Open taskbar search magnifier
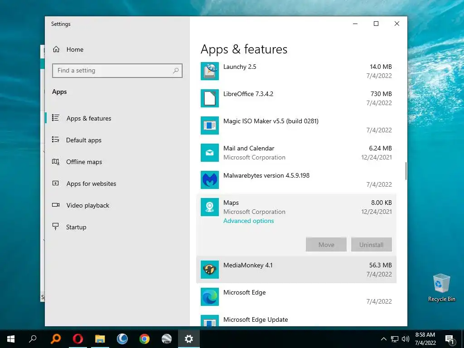This screenshot has width=464, height=348. 33,339
